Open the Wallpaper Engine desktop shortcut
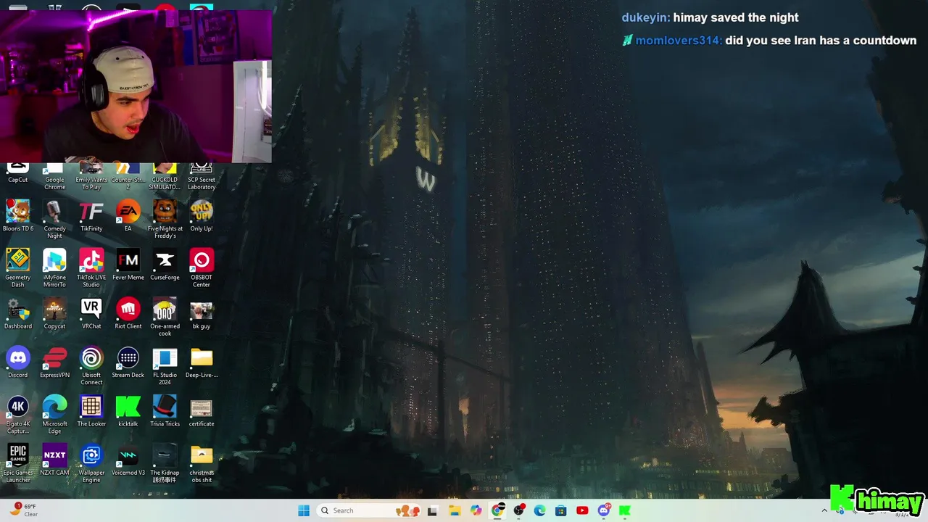 coord(91,463)
